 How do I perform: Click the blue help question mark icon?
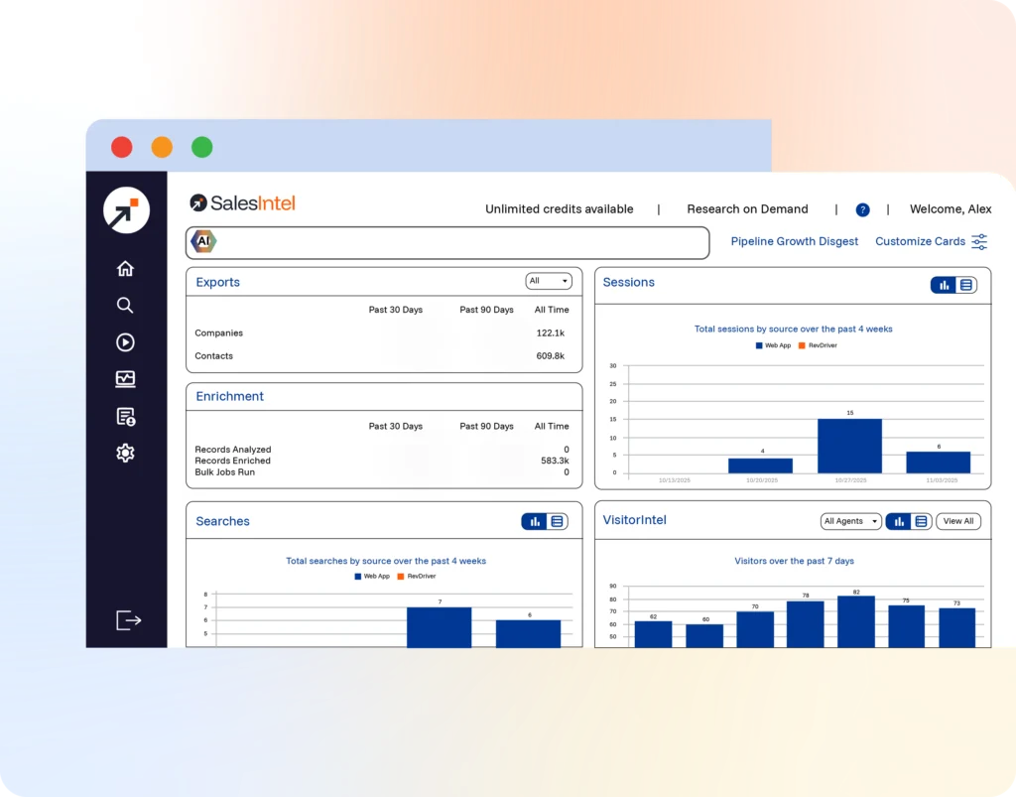click(862, 210)
